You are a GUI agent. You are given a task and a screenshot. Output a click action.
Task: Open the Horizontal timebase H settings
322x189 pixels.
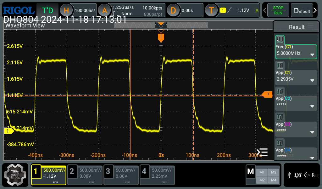click(x=66, y=10)
